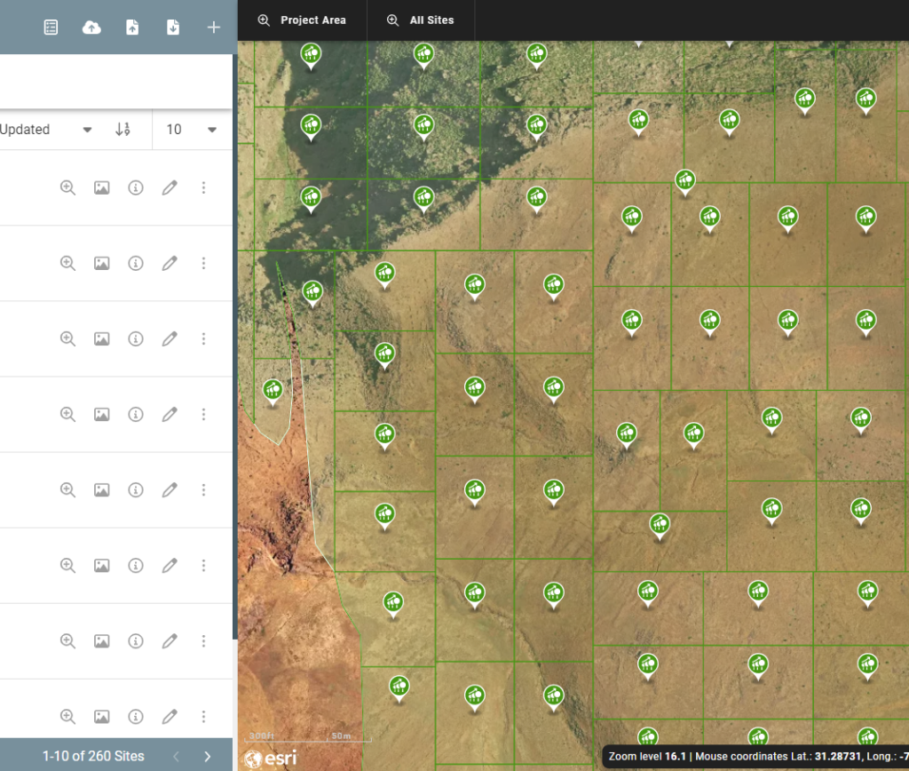Select the file import icon
909x771 pixels.
(x=132, y=27)
